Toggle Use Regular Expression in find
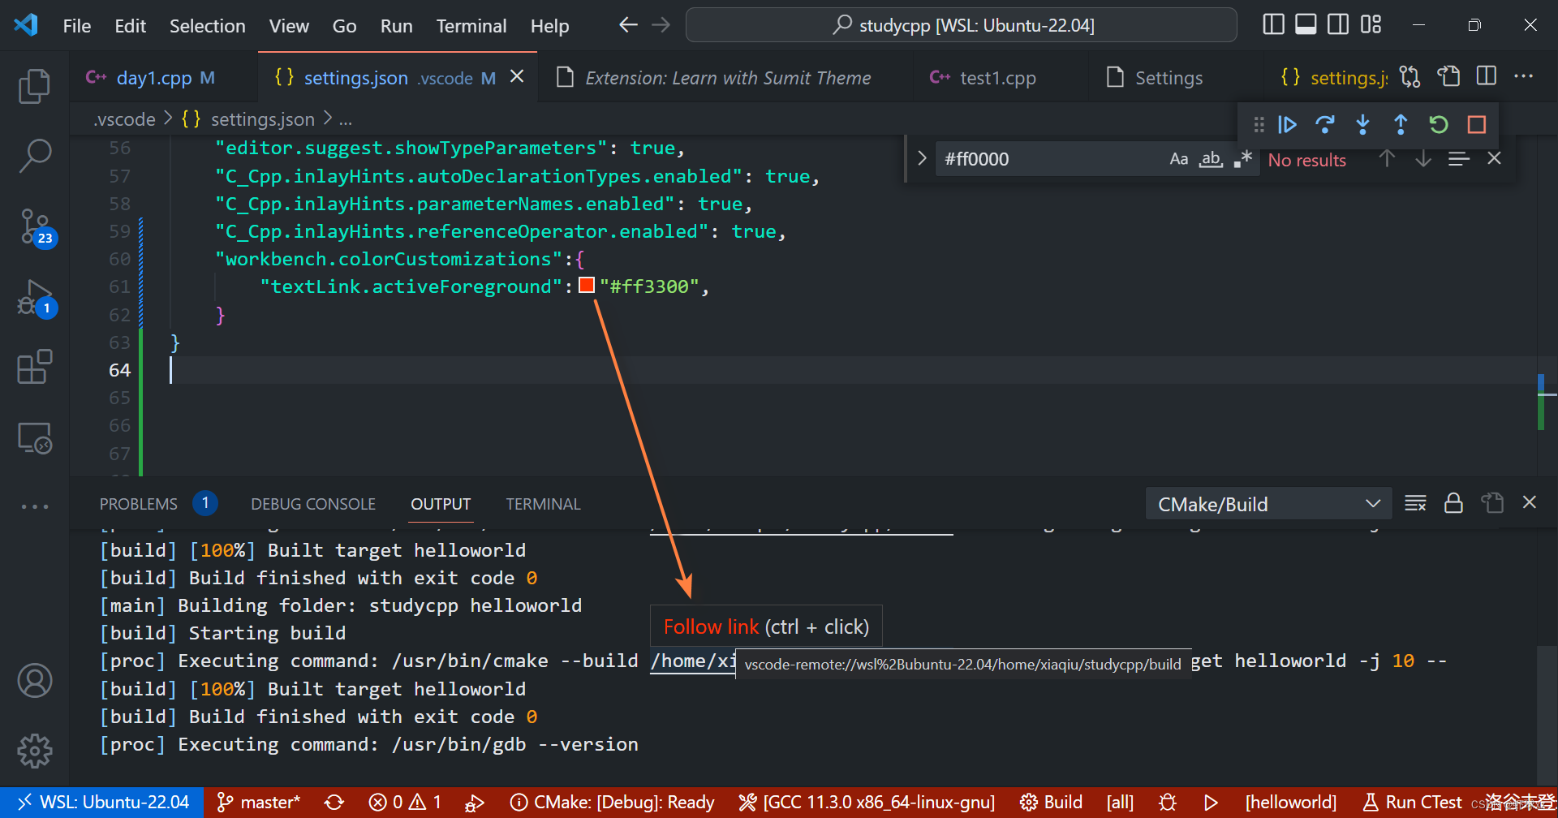 tap(1243, 159)
